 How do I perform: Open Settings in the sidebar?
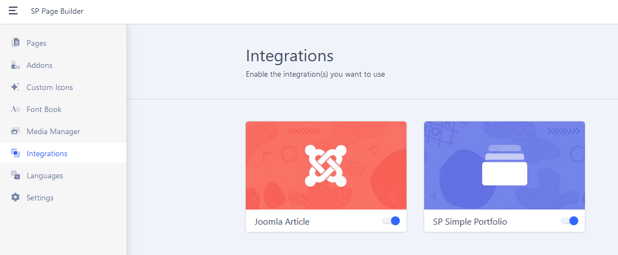click(40, 198)
